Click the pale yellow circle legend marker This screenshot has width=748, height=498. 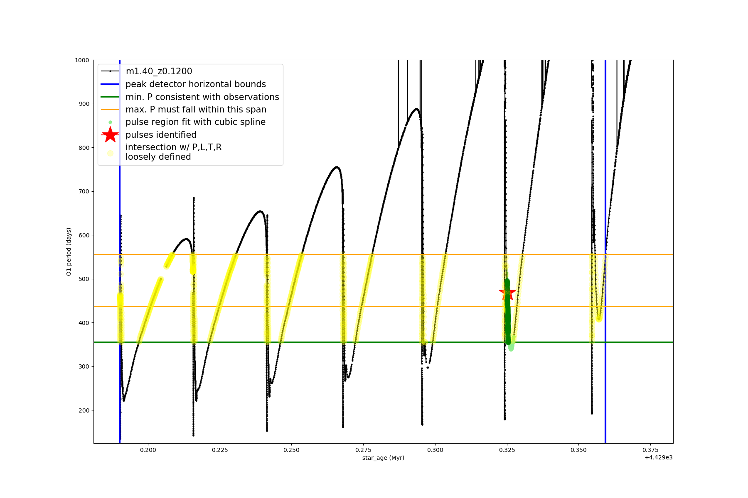110,153
